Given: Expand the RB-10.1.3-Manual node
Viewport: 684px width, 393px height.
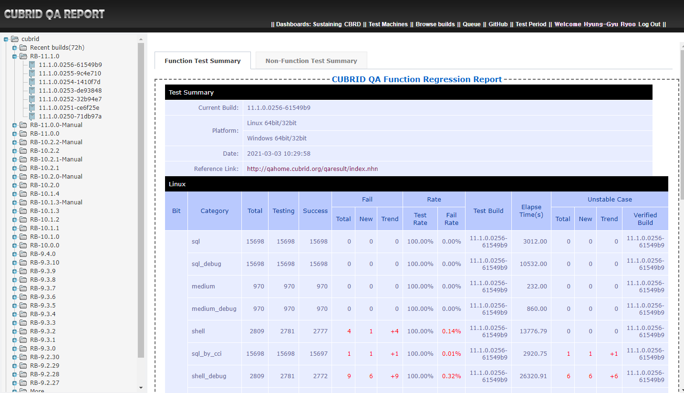Looking at the screenshot, I should 15,202.
